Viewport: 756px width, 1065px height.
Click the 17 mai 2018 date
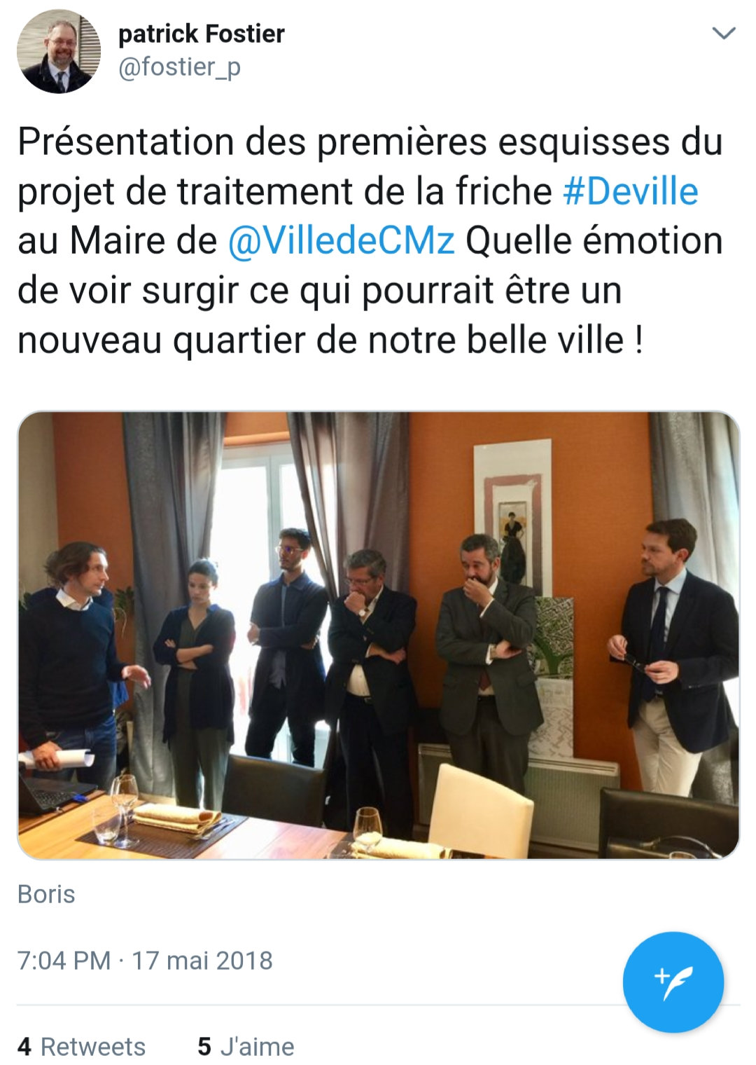[202, 960]
